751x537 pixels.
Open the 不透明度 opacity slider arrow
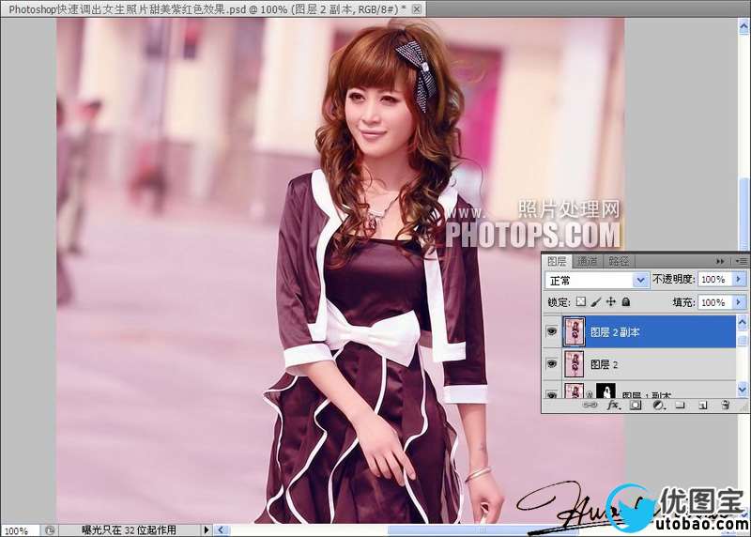tap(739, 279)
